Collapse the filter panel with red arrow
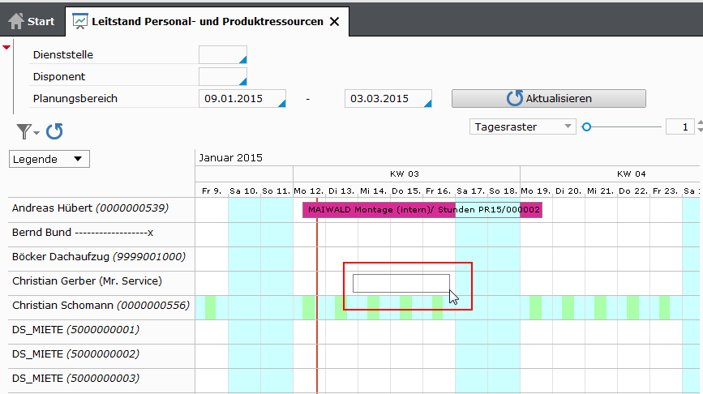Screen dimensions: 703x394 [x=6, y=48]
